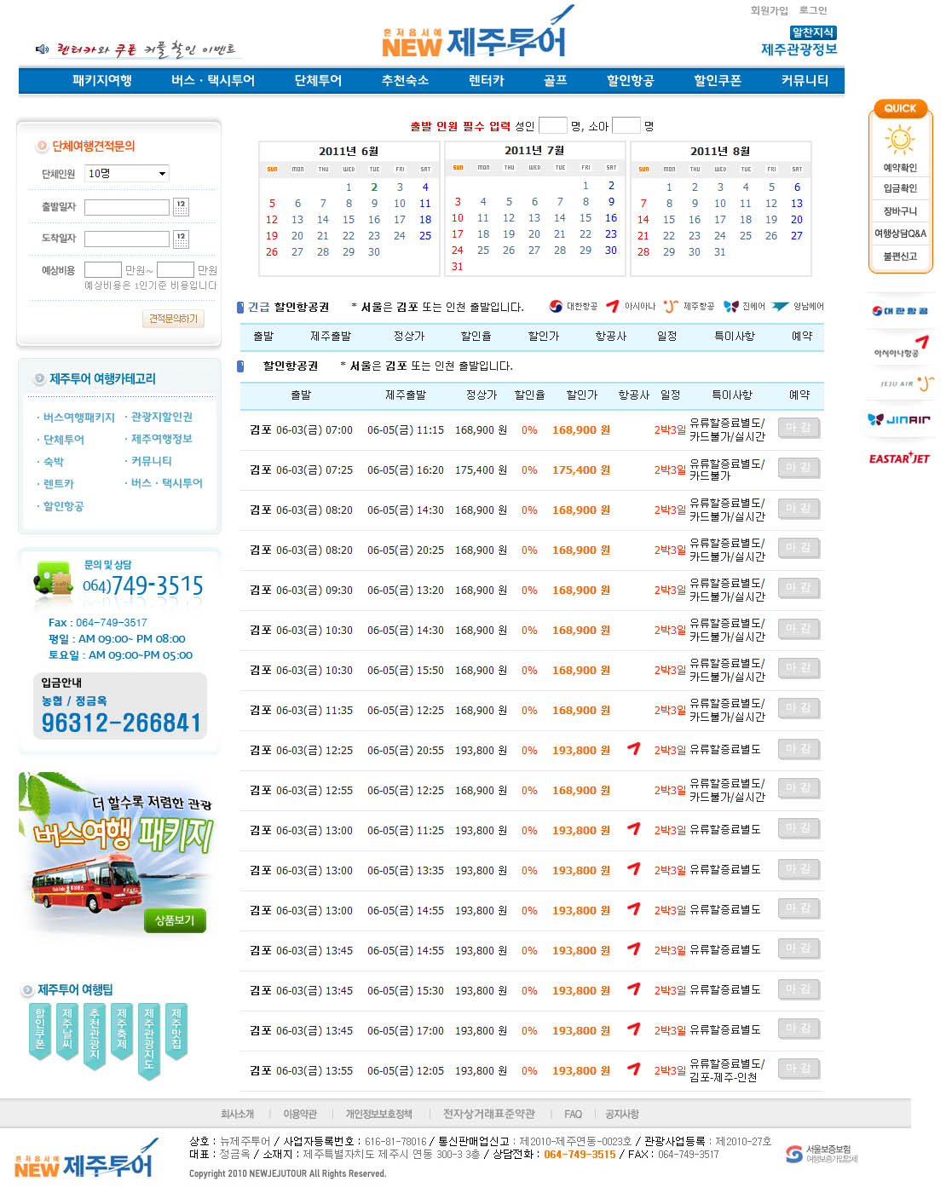The image size is (946, 1193).
Task: Click the 소아 passenger count field
Action: point(626,125)
